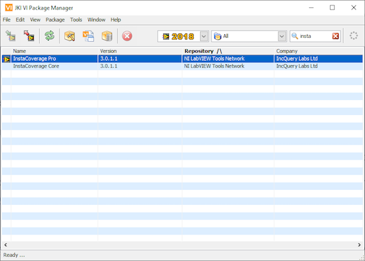Expand the version selector arrow next to 2018
This screenshot has height=261, width=365.
(x=203, y=37)
